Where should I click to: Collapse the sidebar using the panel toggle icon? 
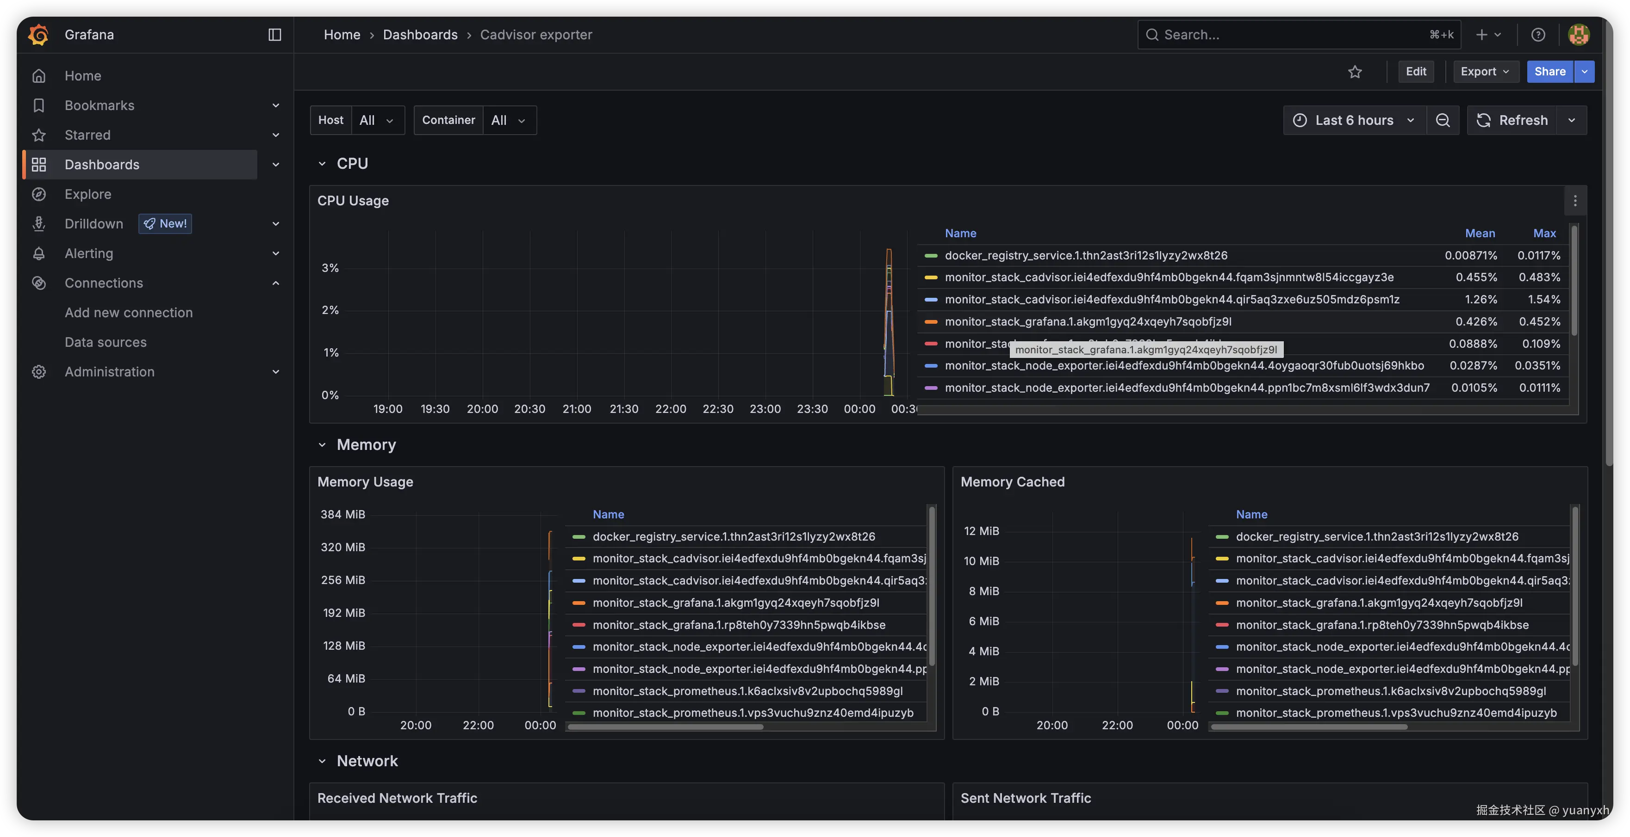(x=274, y=34)
